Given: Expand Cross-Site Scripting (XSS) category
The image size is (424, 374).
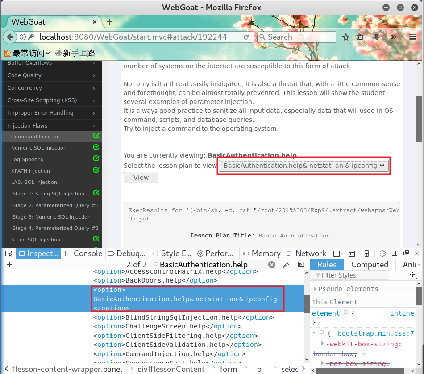Looking at the screenshot, I should (52, 100).
